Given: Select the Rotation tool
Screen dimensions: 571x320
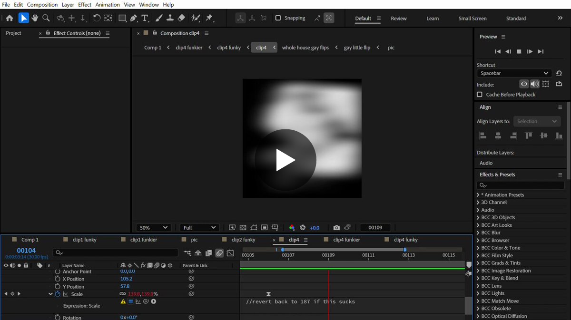Looking at the screenshot, I should pos(97,18).
